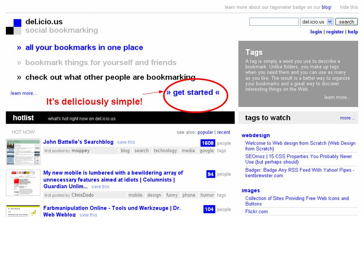
Task: Select the funny tag
Action: pos(172,195)
